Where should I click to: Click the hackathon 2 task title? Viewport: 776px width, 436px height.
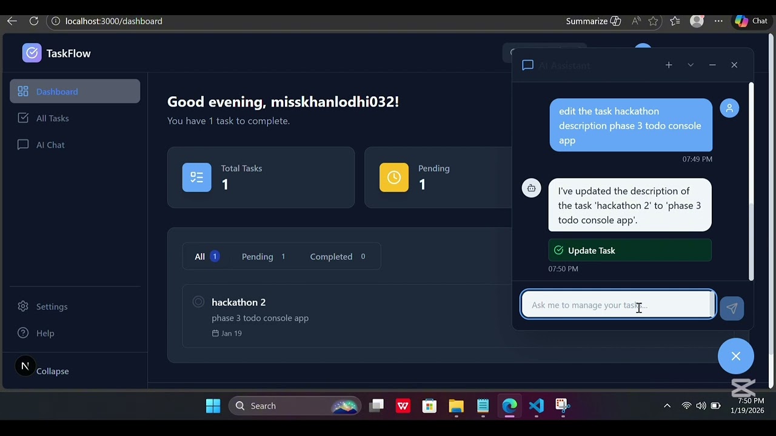(238, 302)
